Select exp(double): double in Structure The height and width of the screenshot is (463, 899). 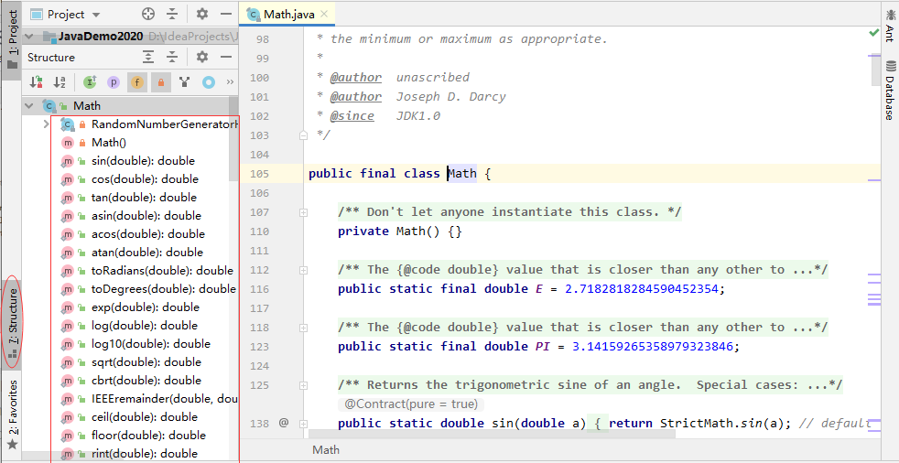pyautogui.click(x=146, y=307)
